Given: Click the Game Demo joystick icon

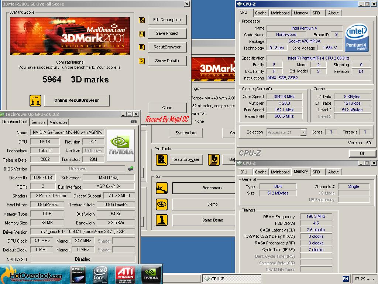Looking at the screenshot, I should tap(162, 220).
